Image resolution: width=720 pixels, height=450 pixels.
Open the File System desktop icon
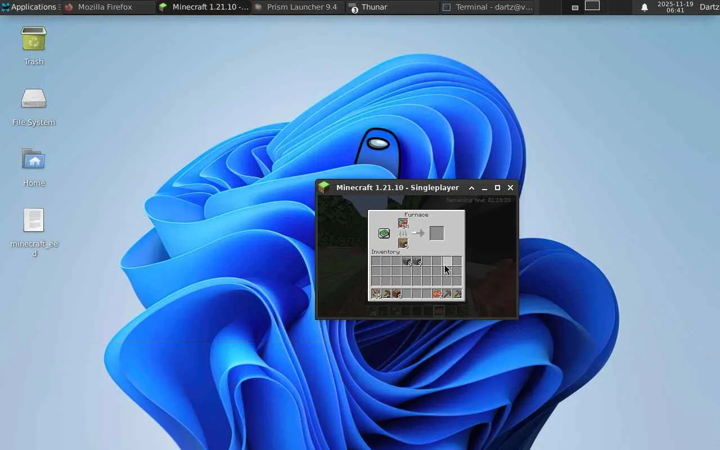click(34, 106)
